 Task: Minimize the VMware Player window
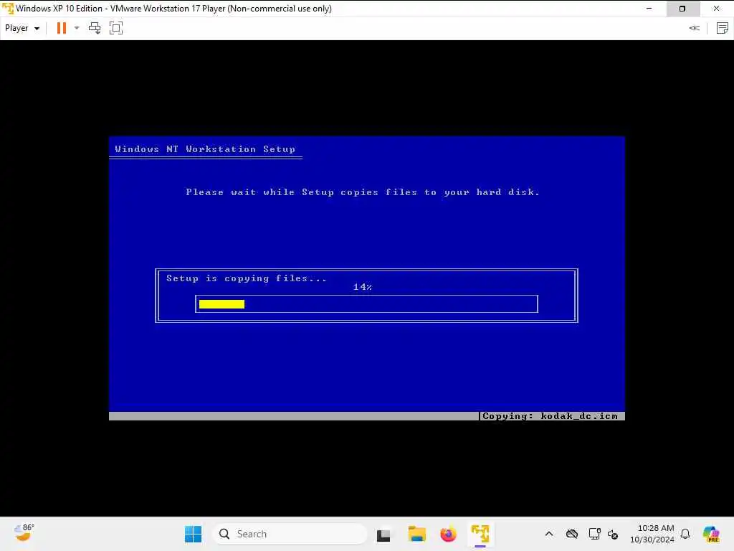click(x=649, y=9)
